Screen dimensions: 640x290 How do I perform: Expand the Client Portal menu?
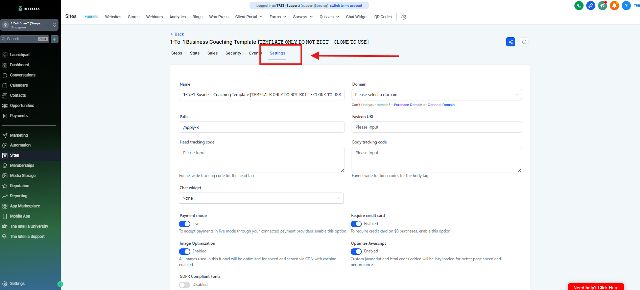(249, 17)
